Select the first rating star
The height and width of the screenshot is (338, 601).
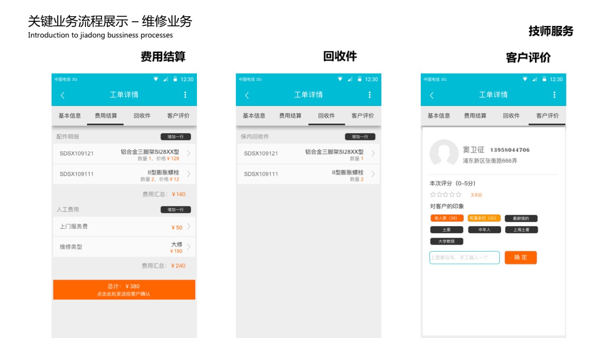tap(433, 195)
